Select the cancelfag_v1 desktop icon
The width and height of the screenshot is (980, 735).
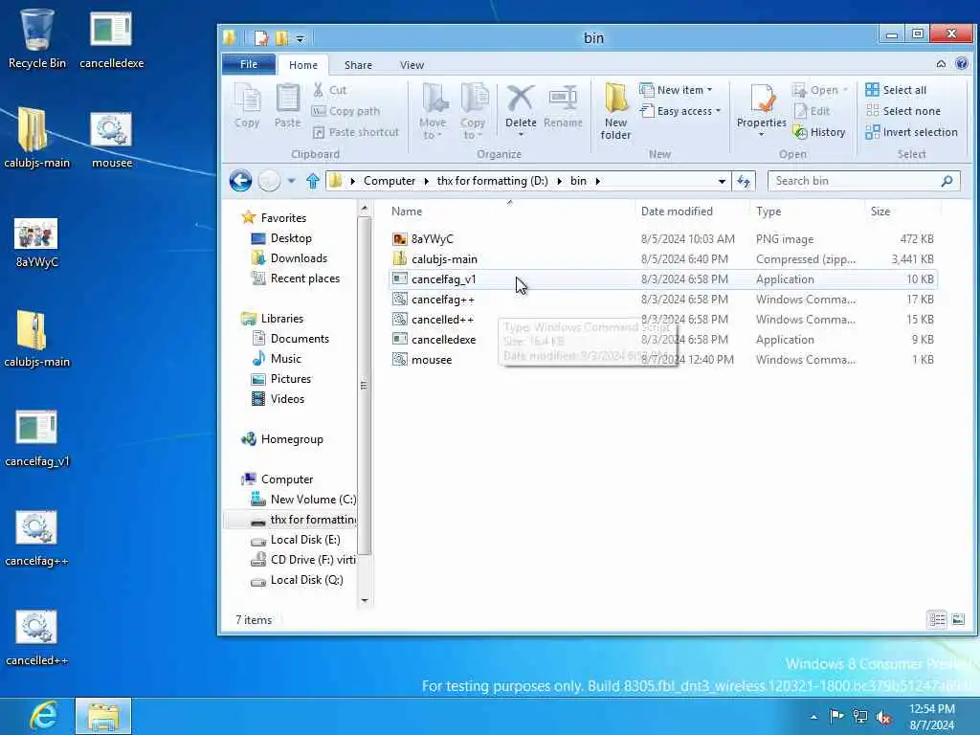coord(37,438)
